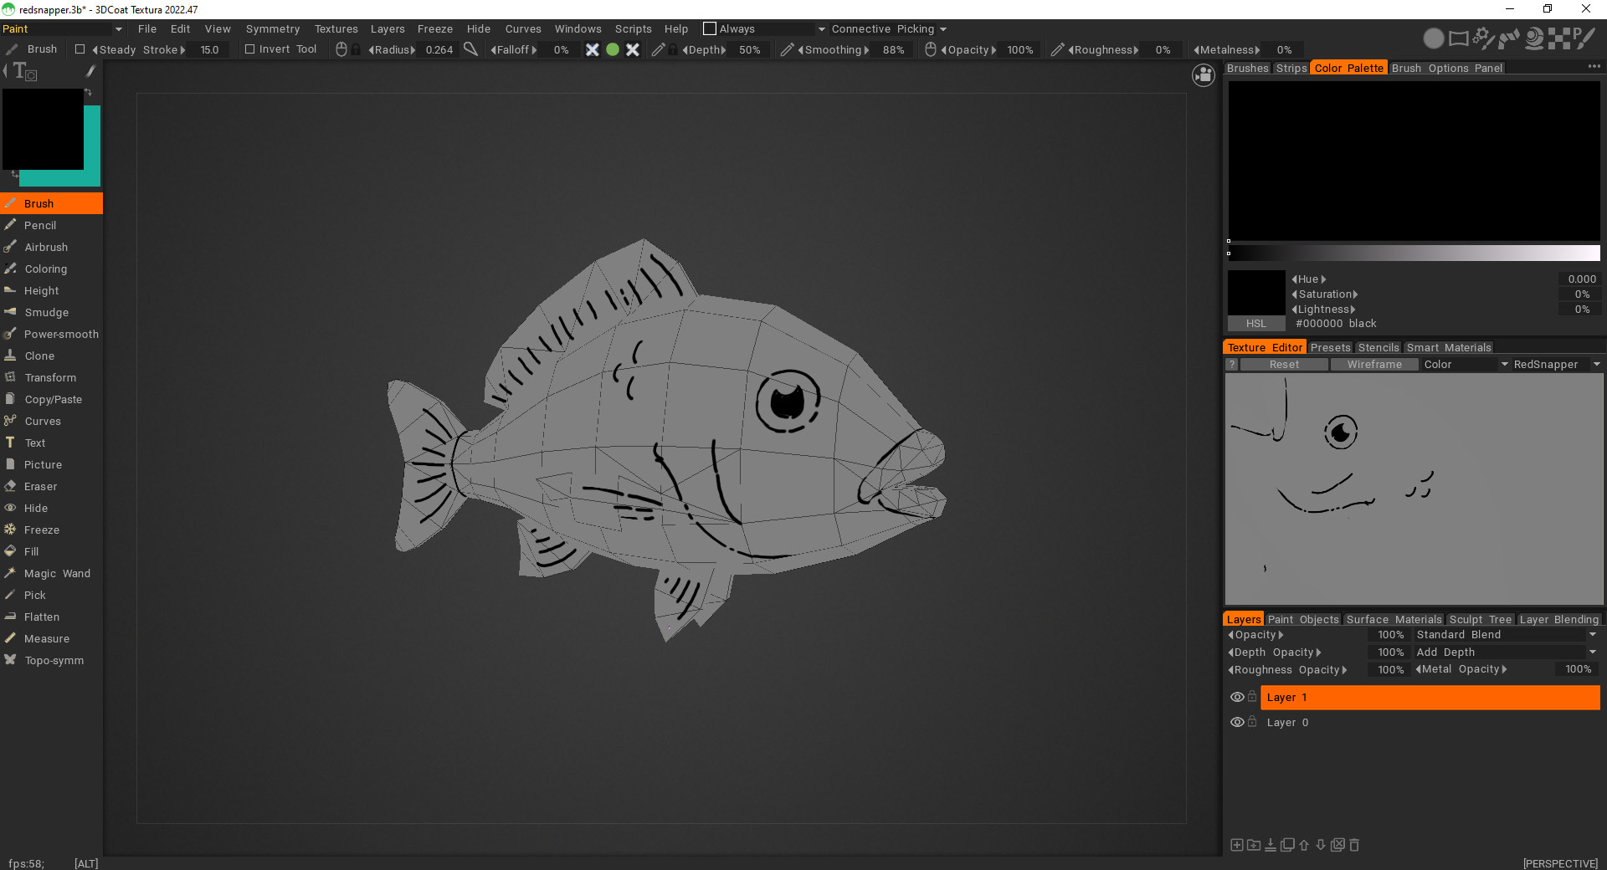1607x870 pixels.
Task: Toggle the Steady Stroke checkbox
Action: pos(80,49)
